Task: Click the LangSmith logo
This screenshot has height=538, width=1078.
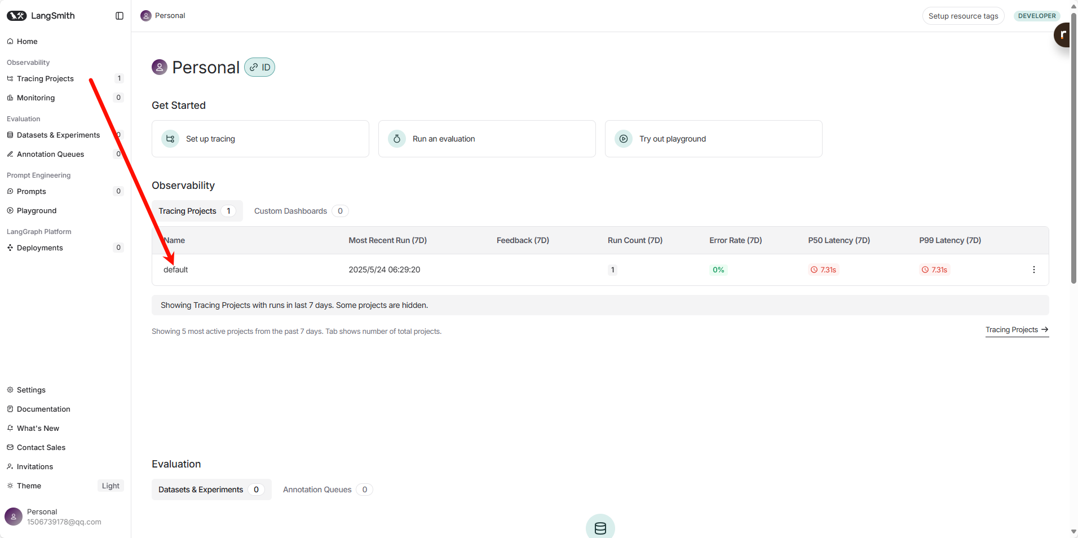Action: [41, 16]
